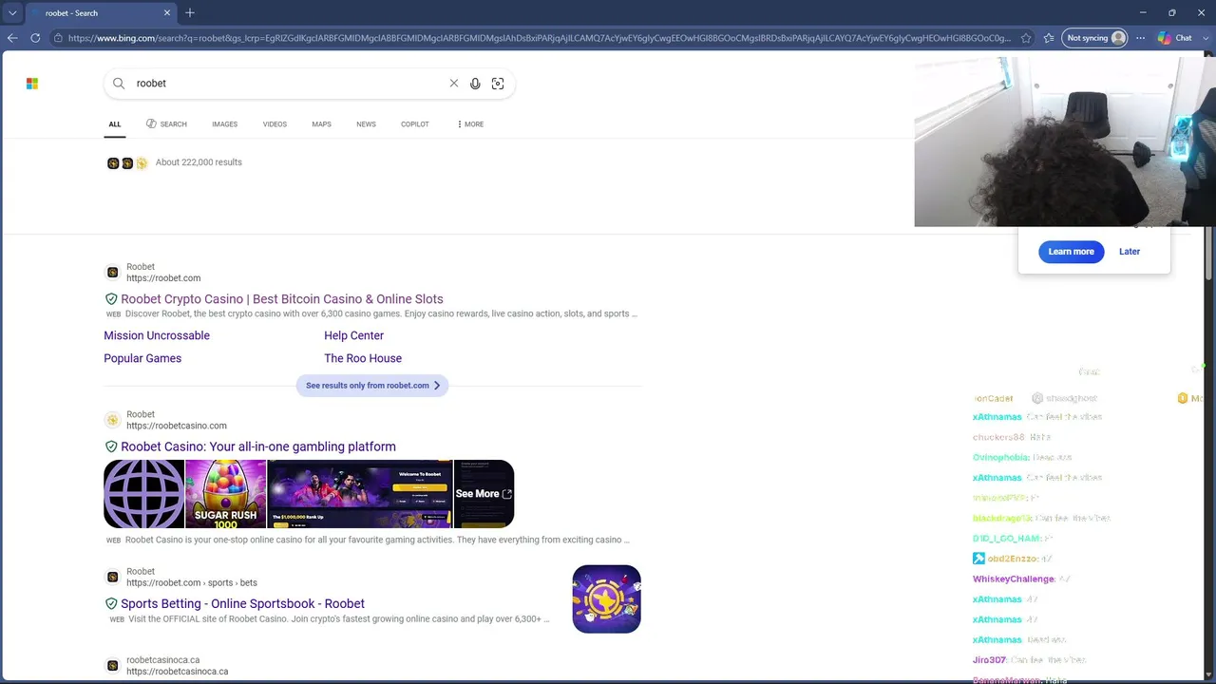Open visual image search
1216x684 pixels.
(x=498, y=84)
